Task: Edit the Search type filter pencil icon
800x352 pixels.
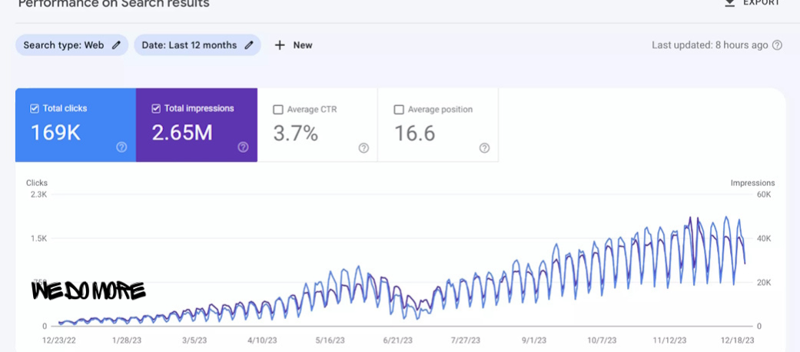Action: tap(116, 45)
